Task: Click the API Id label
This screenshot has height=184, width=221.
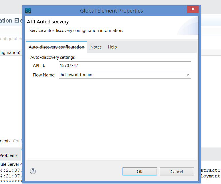Action: pos(39,66)
